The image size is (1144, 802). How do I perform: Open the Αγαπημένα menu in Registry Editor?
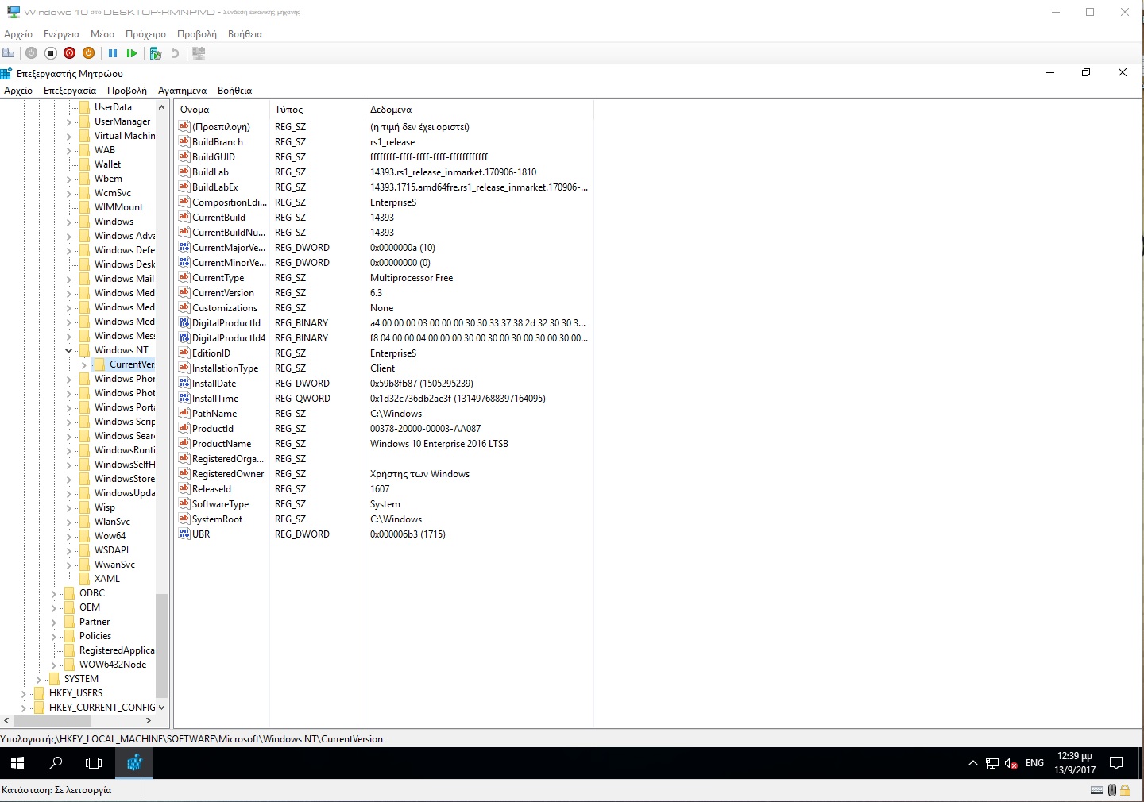click(x=182, y=91)
